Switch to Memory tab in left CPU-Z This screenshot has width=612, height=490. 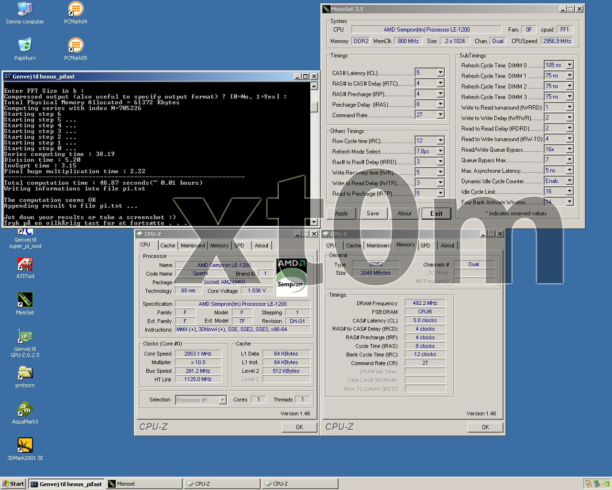(x=219, y=245)
